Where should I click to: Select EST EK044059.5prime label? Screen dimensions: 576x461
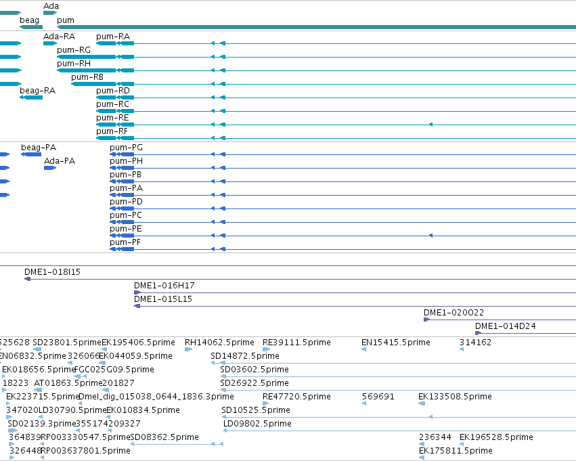[136, 356]
